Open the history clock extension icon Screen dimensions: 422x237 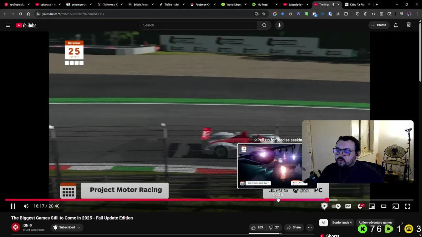tap(358, 14)
